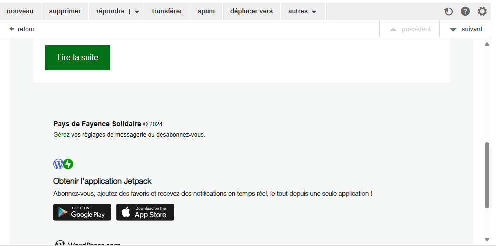Image resolution: width=496 pixels, height=246 pixels.
Task: Click the back arrow beside retour
Action: [12, 29]
